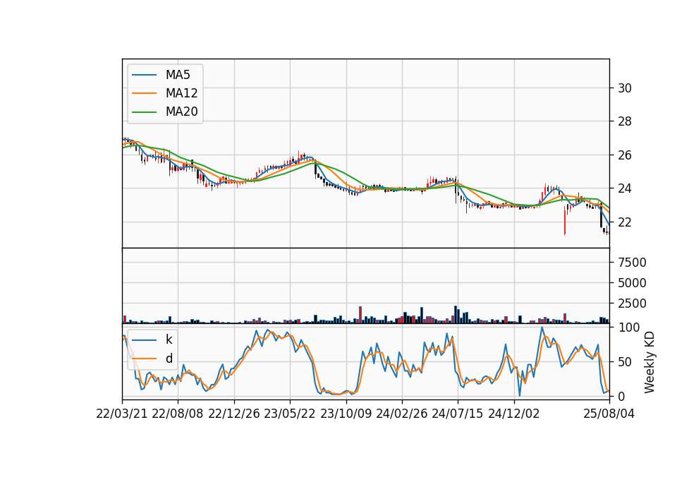Select the 22/03/21 date tick

122,414
